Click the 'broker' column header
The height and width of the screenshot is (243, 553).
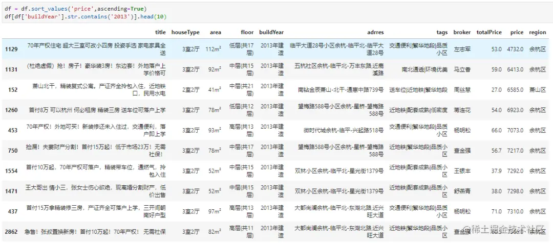coord(462,32)
